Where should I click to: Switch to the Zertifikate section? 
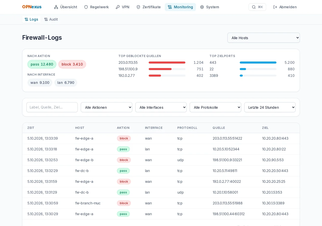point(148,7)
